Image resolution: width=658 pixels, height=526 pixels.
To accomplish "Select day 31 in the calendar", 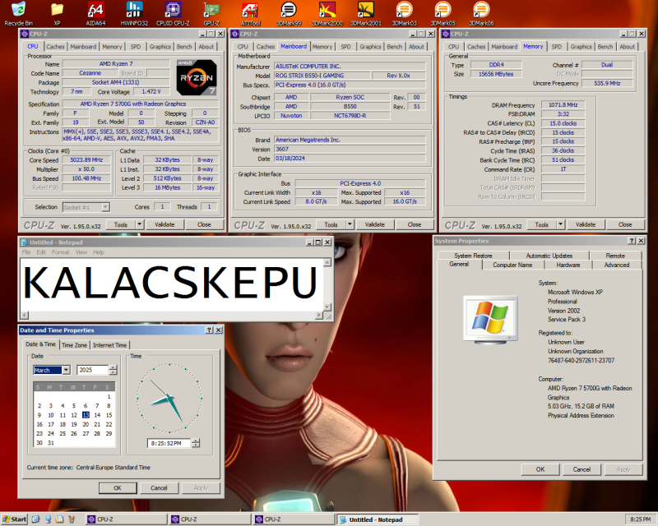I will pos(51,442).
